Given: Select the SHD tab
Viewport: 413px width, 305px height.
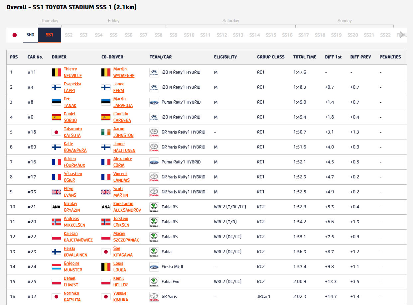Looking at the screenshot, I should tap(30, 35).
